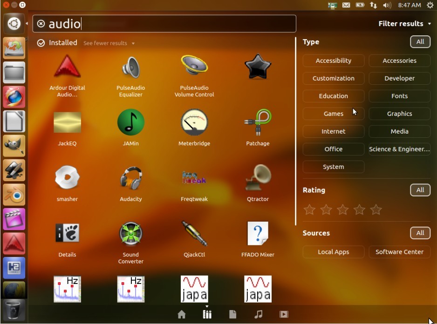Open the Music lens

click(259, 314)
